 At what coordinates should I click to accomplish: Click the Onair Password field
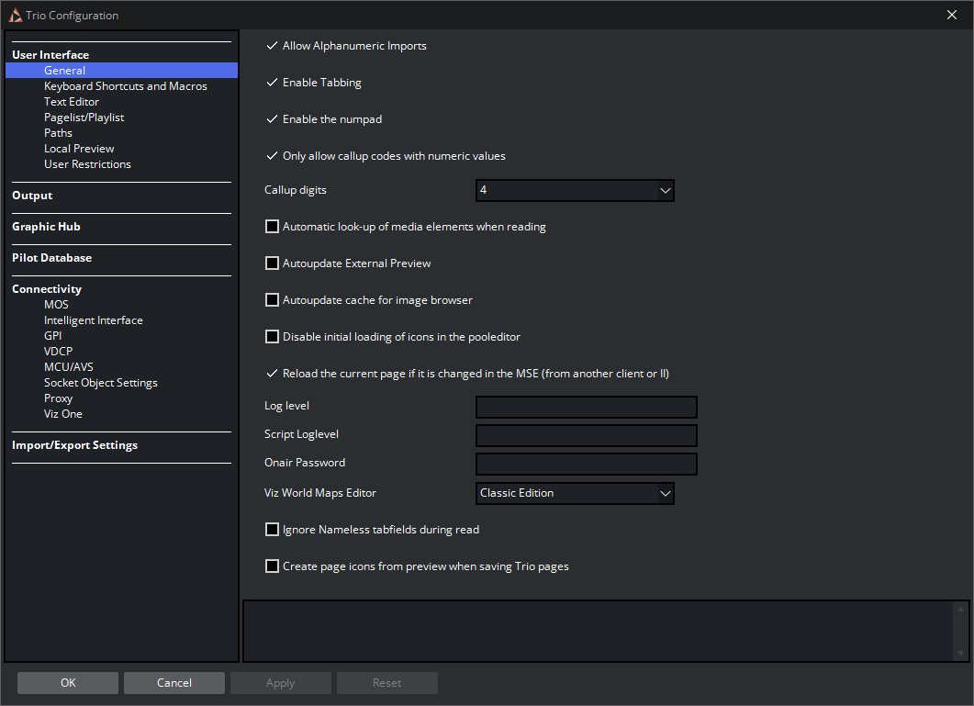[587, 465]
